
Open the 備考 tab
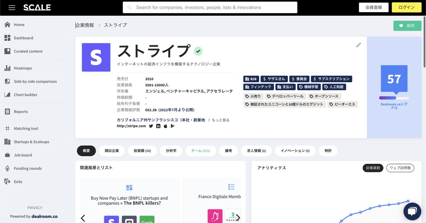[x=229, y=151]
